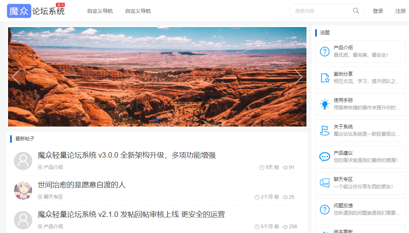Advance to the next carousel slide
This screenshot has height=233, width=409.
click(x=298, y=76)
